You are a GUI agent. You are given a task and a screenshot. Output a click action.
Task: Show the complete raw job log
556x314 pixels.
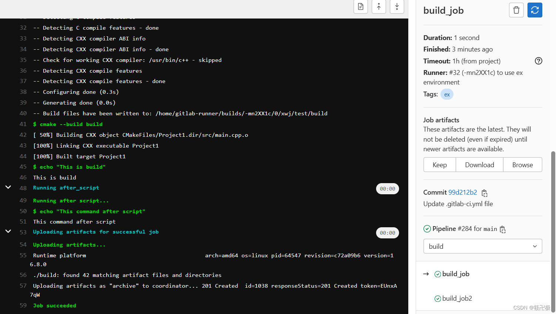pos(361,6)
